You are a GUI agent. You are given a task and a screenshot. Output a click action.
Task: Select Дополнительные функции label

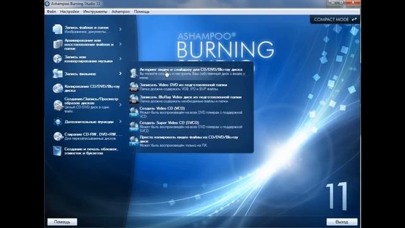click(x=89, y=122)
